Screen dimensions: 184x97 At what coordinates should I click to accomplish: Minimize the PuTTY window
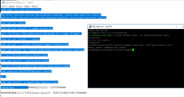click(176, 27)
